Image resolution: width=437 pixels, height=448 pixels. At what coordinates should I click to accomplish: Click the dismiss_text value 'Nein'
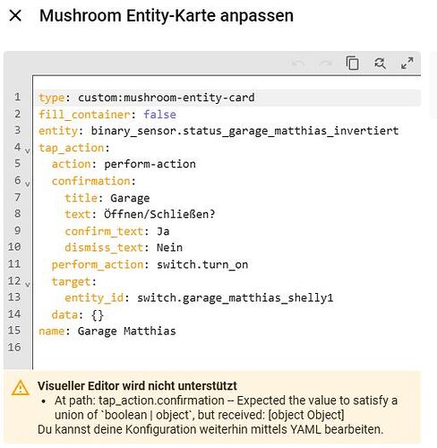(169, 247)
